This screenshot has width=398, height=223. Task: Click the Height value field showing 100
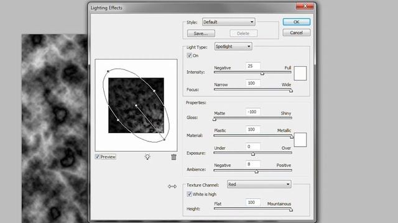(x=253, y=203)
